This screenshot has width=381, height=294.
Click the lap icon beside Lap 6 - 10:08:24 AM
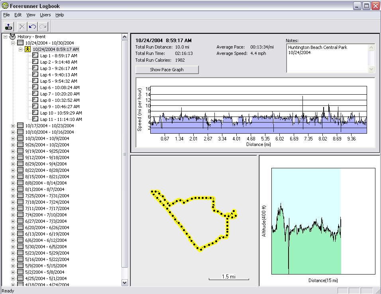tap(35, 88)
